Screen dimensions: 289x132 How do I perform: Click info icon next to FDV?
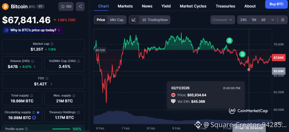[47, 78]
